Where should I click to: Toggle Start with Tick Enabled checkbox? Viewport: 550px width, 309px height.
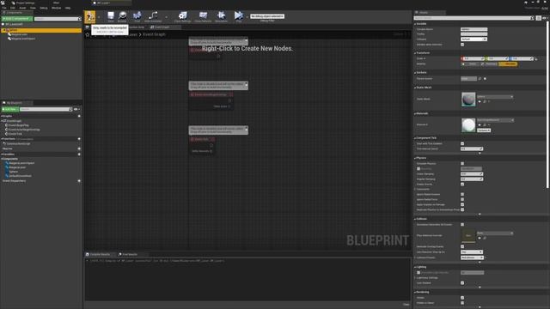click(x=462, y=143)
